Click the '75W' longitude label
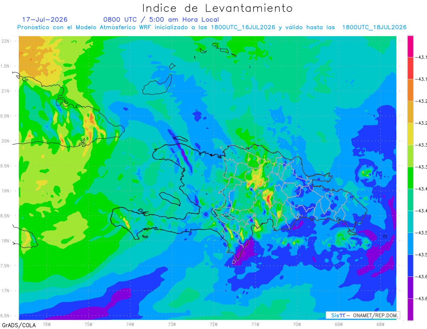Viewport: 427px width, 329px height. click(89, 324)
